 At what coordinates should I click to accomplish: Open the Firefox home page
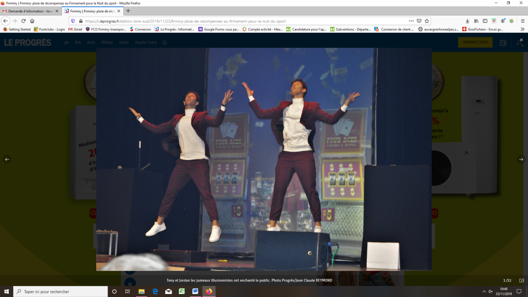[32, 21]
